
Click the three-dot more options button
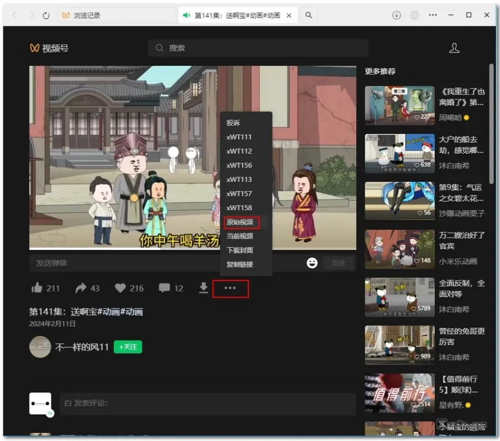pos(230,288)
